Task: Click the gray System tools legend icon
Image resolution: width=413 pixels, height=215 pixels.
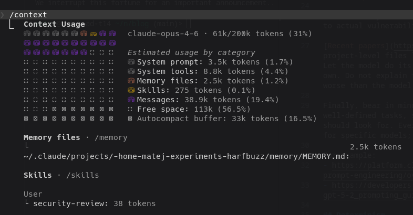Action: (131, 71)
